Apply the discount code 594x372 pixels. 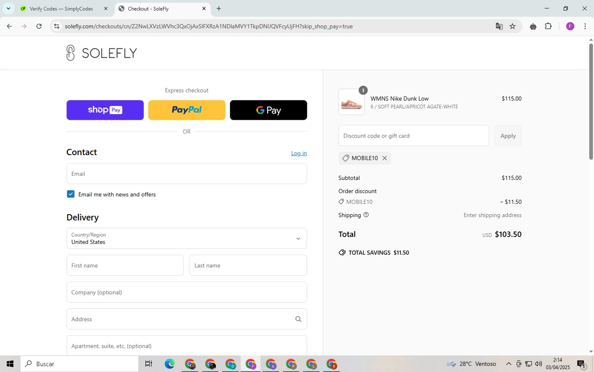[508, 136]
